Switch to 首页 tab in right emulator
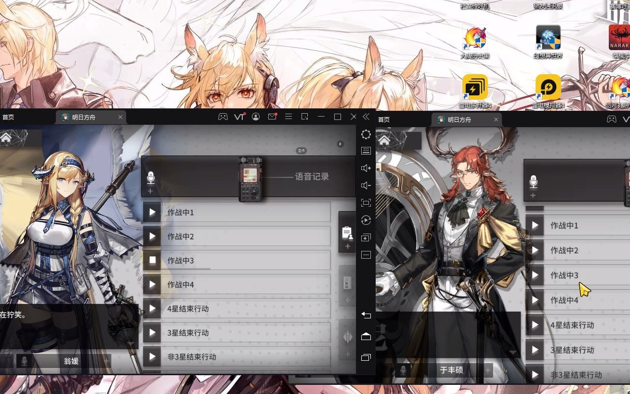The image size is (630, 394). (384, 119)
